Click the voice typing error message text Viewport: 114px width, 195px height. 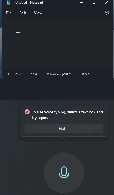point(67,115)
